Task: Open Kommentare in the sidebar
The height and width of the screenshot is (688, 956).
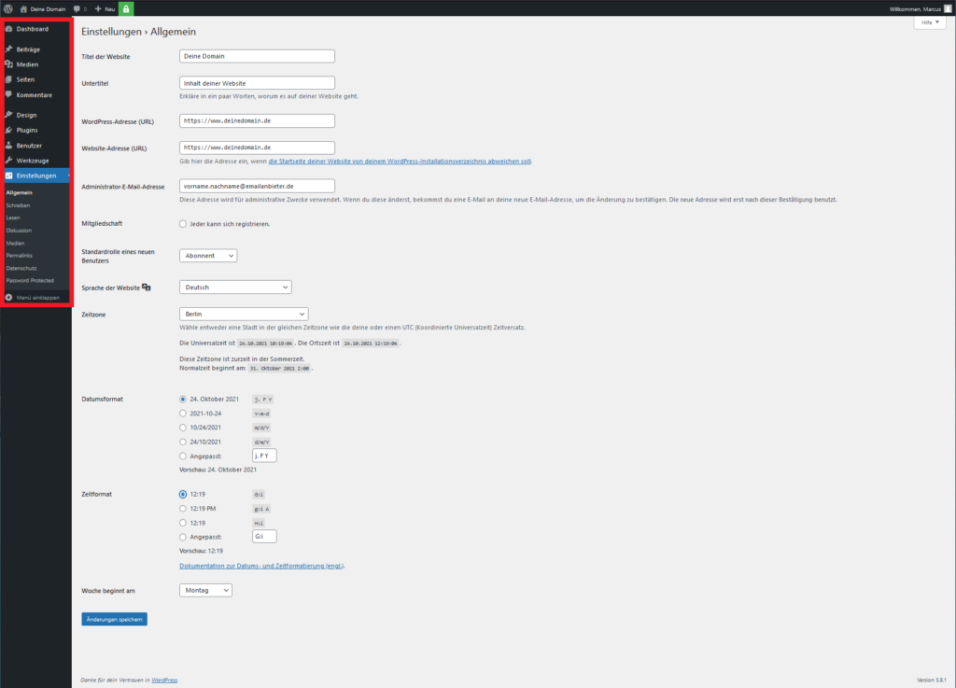Action: coord(35,95)
